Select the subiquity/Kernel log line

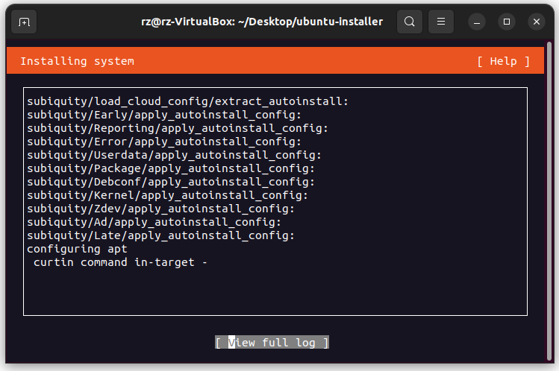(x=167, y=195)
